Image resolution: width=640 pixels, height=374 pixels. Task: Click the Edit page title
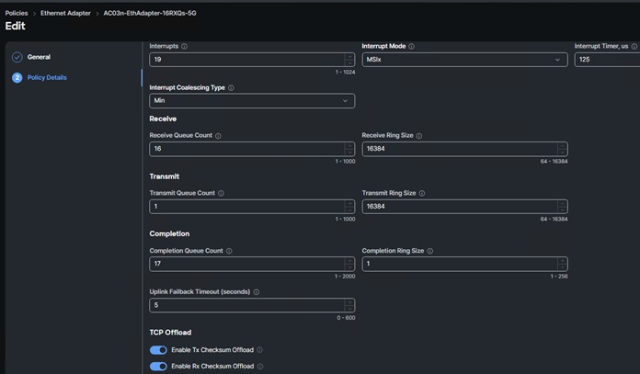(15, 26)
